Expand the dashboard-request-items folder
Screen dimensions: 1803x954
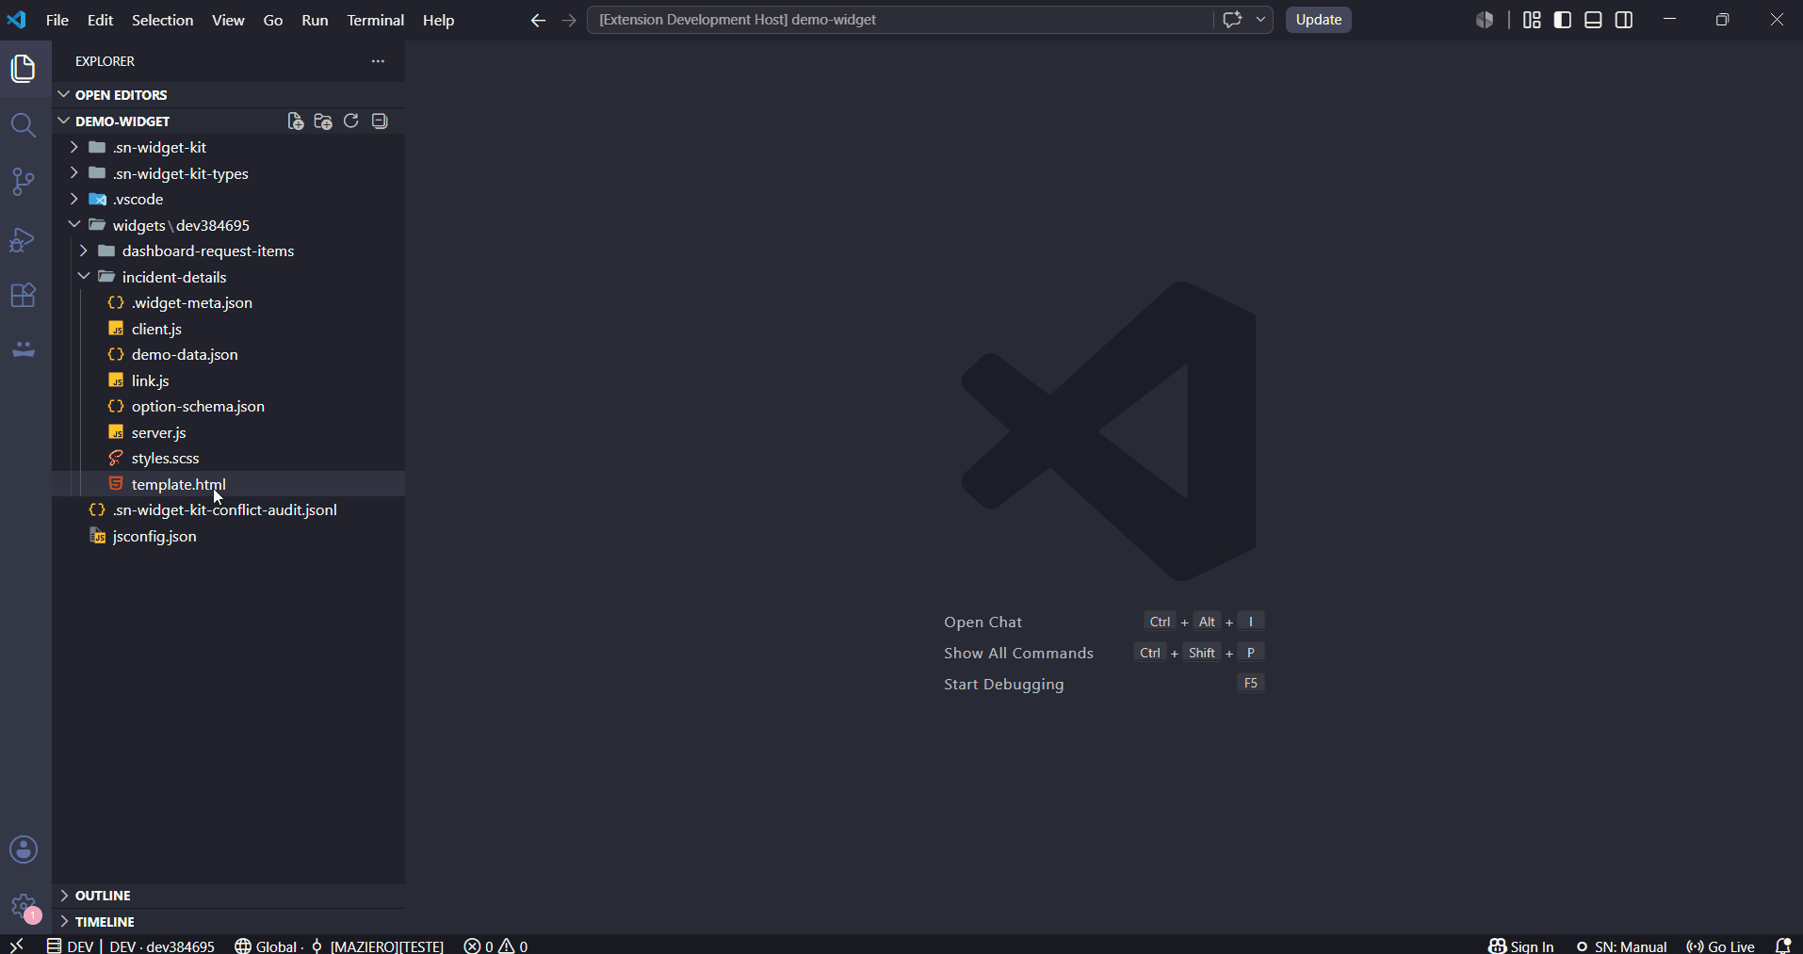[229, 251]
